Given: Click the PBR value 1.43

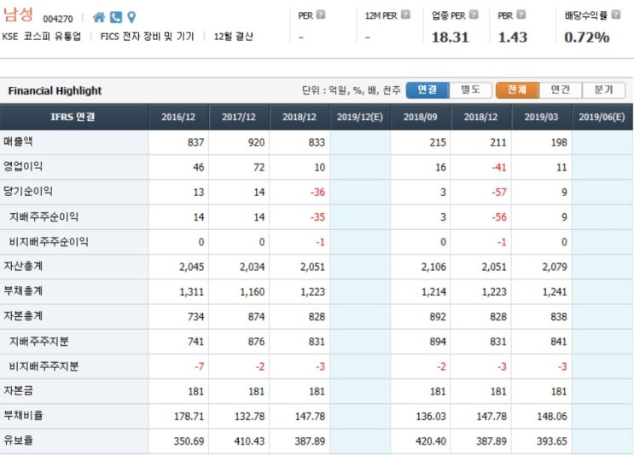Looking at the screenshot, I should coord(513,37).
